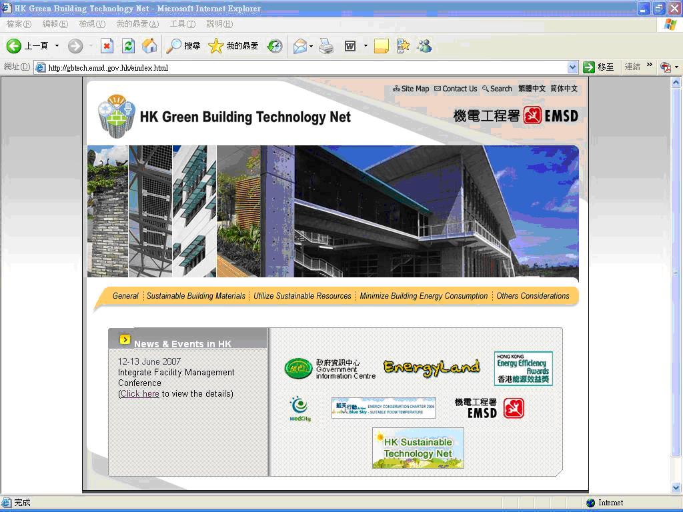The height and width of the screenshot is (512, 683).
Task: Open the address bar dropdown arrow
Action: point(572,67)
